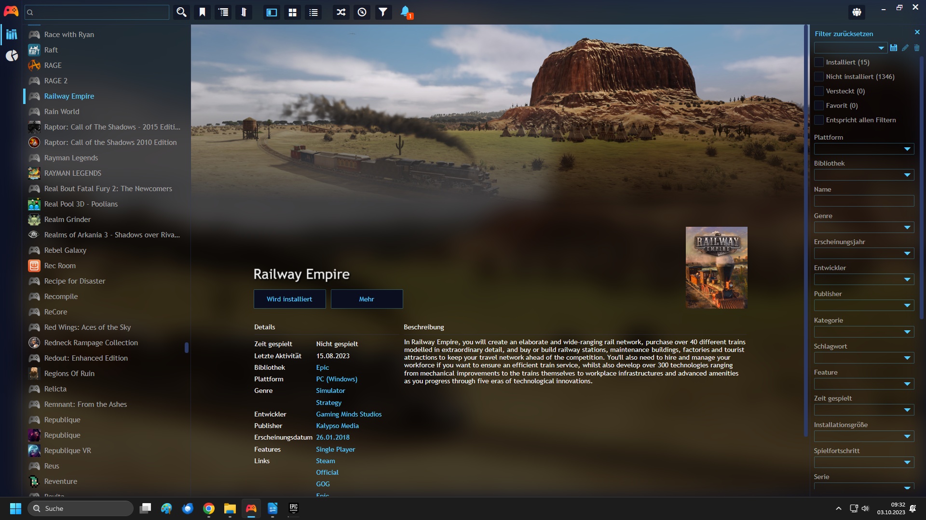Select 'Rain World' in the game list
This screenshot has width=926, height=520.
pos(62,111)
